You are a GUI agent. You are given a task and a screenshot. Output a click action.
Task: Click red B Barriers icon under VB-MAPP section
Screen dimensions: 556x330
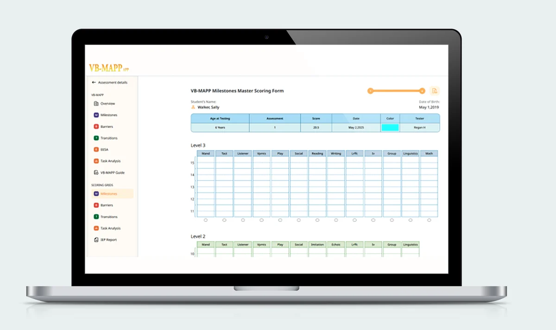[96, 127]
